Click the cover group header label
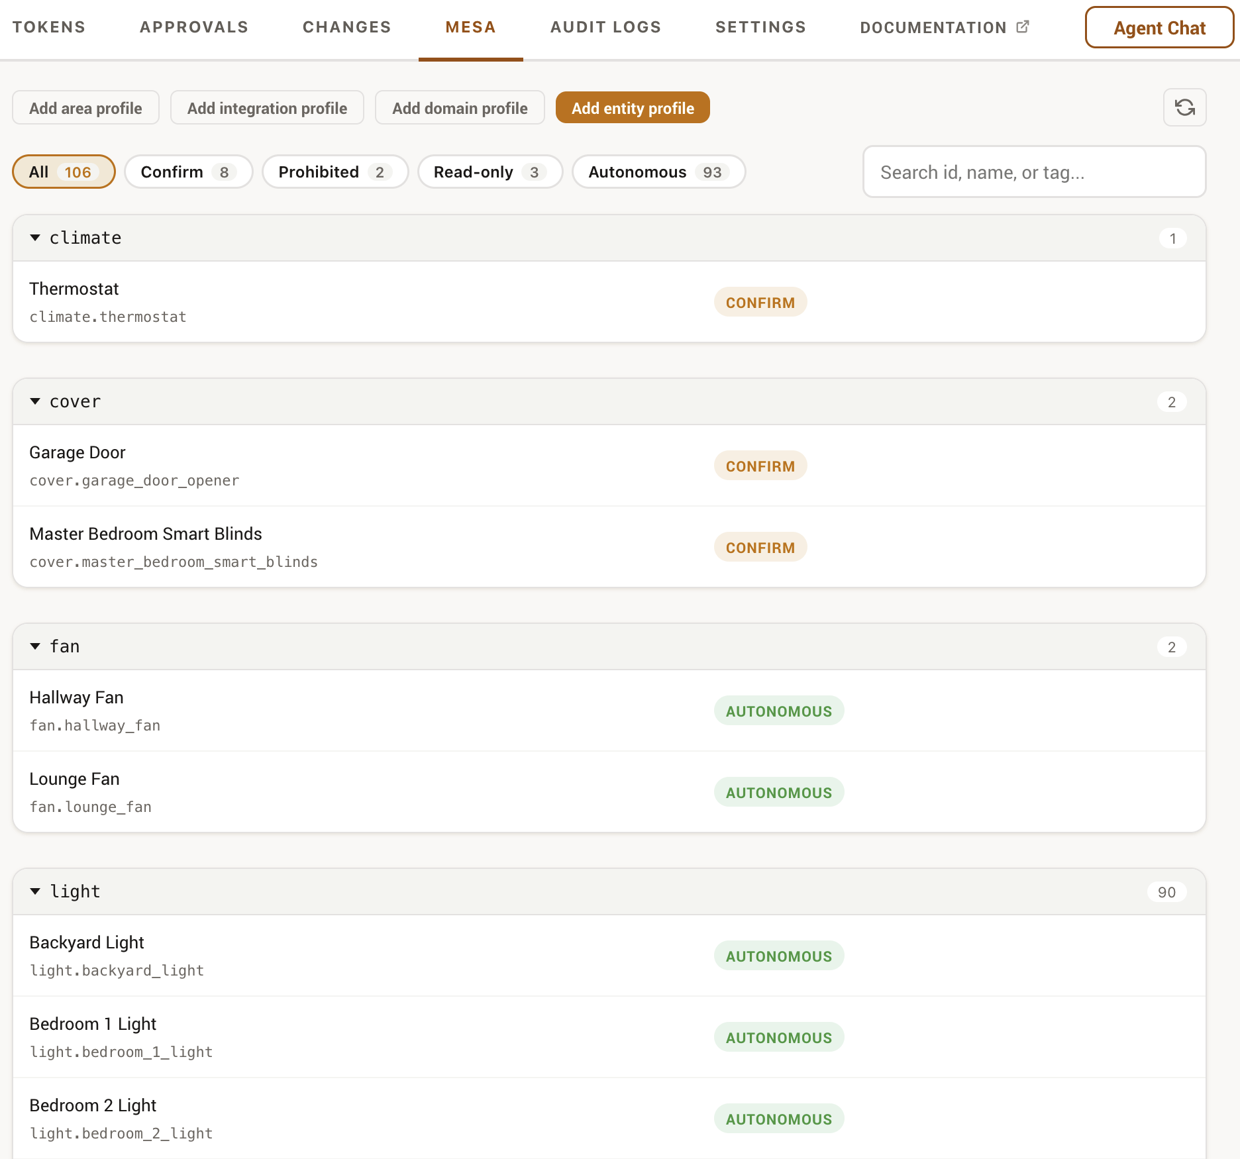The height and width of the screenshot is (1159, 1240). [x=76, y=401]
